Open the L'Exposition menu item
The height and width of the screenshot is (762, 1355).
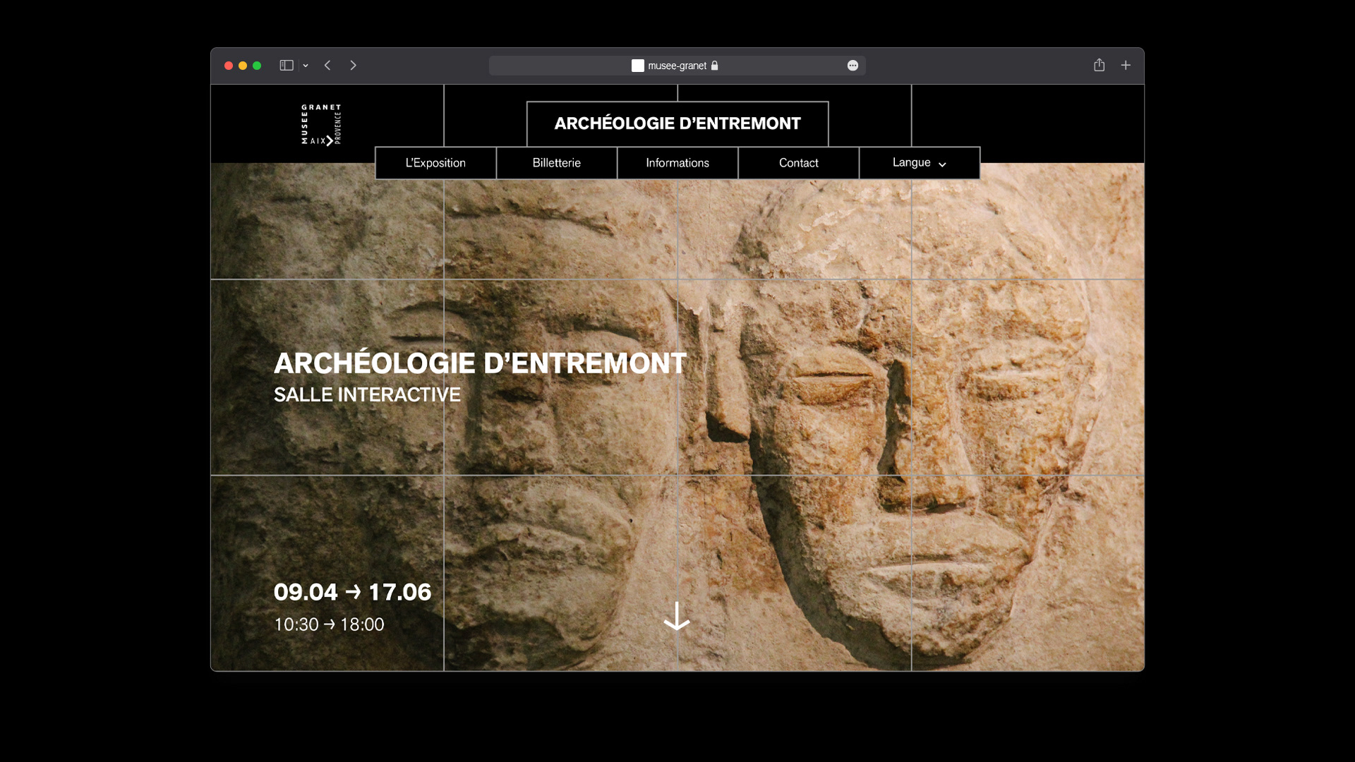(x=435, y=163)
